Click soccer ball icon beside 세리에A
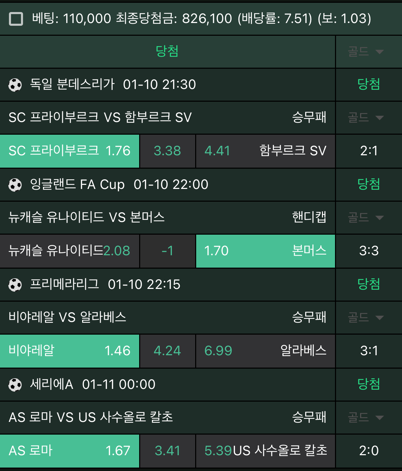This screenshot has width=402, height=471. tap(15, 385)
